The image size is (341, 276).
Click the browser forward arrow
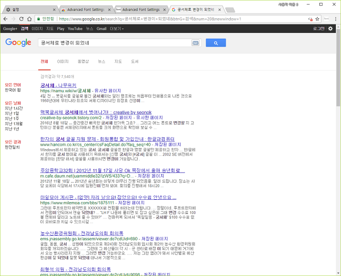(x=13, y=19)
